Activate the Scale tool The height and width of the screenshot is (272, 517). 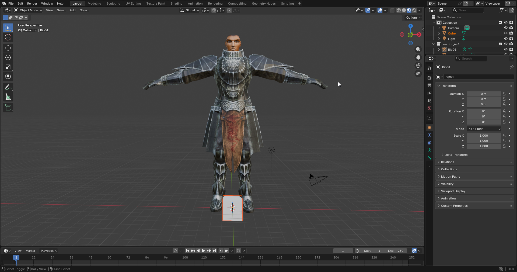pyautogui.click(x=8, y=67)
